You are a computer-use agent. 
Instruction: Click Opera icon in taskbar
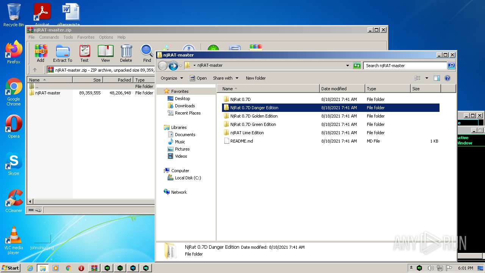[81, 268]
